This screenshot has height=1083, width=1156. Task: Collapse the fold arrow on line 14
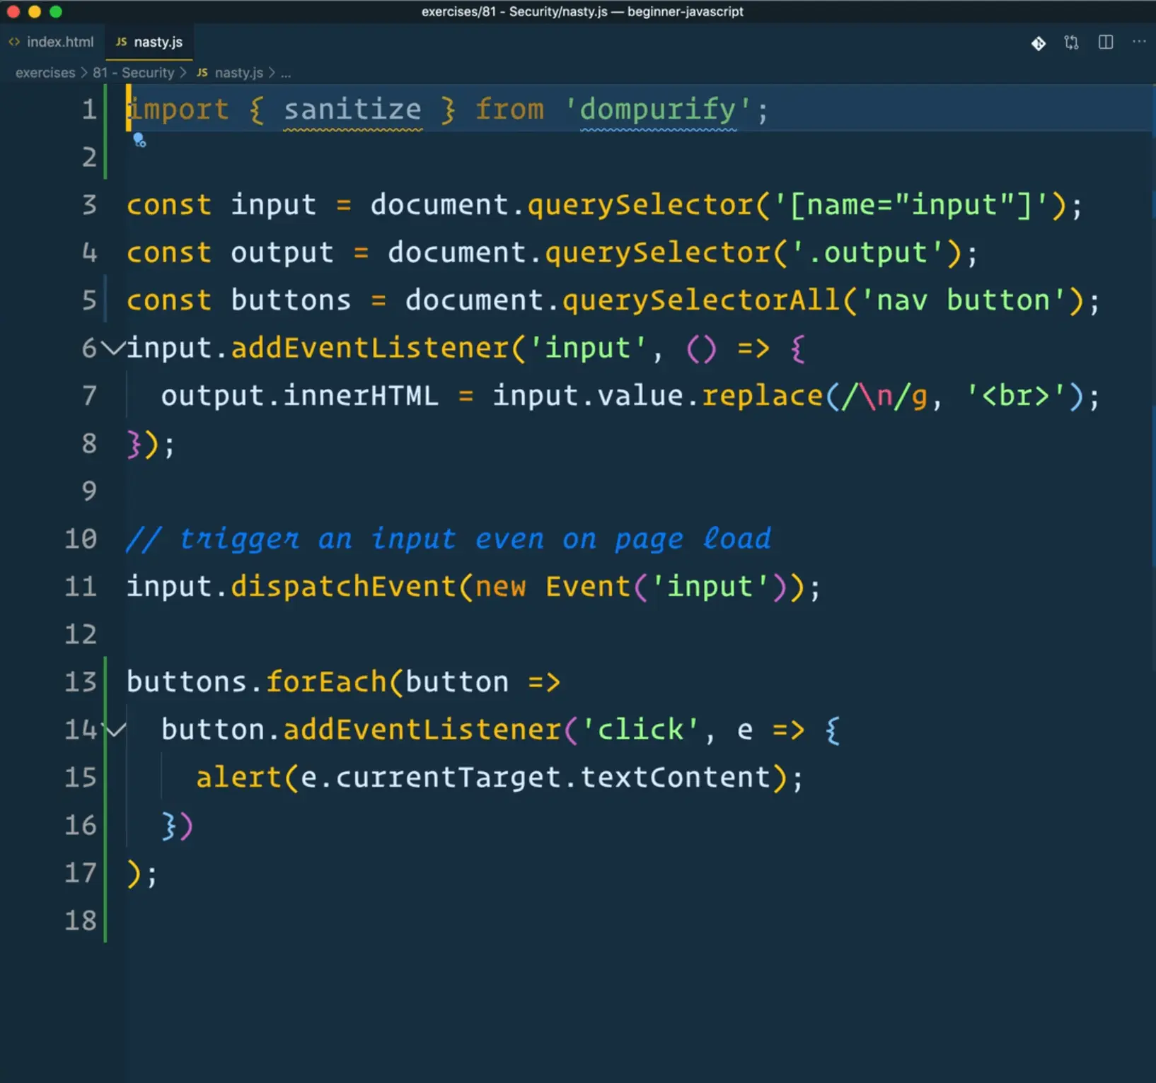pos(115,730)
